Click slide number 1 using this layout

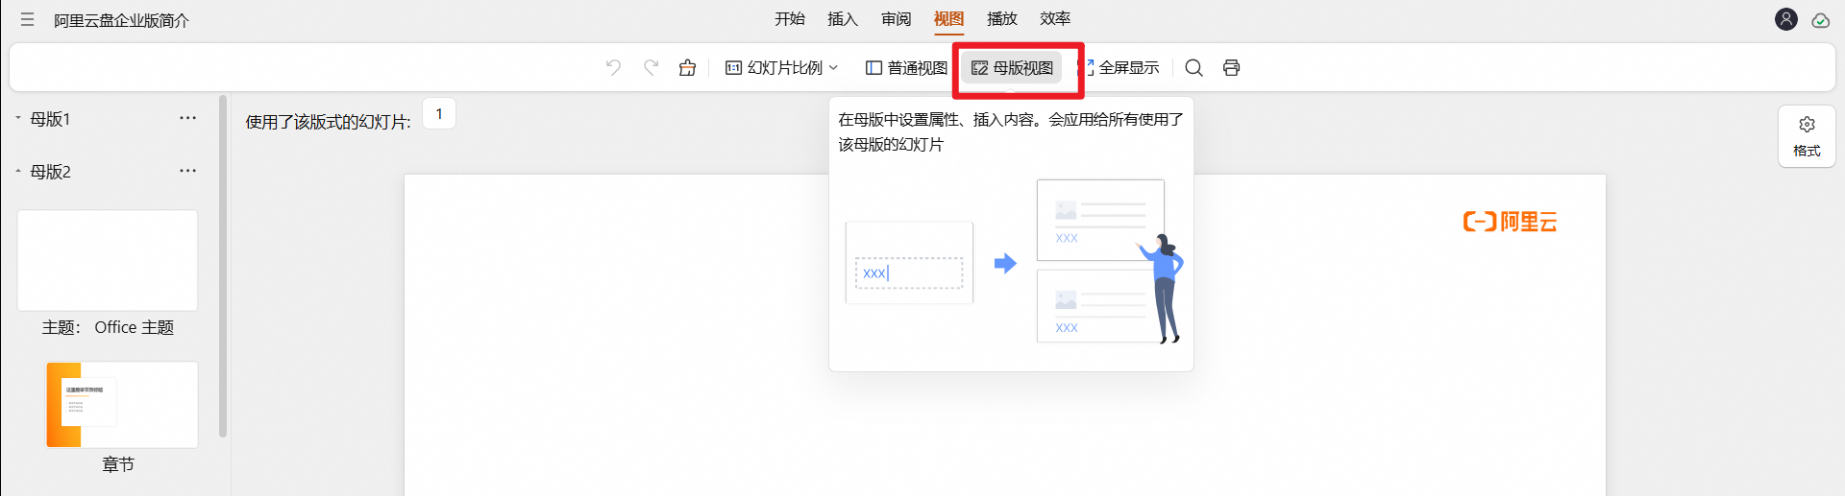(x=439, y=114)
